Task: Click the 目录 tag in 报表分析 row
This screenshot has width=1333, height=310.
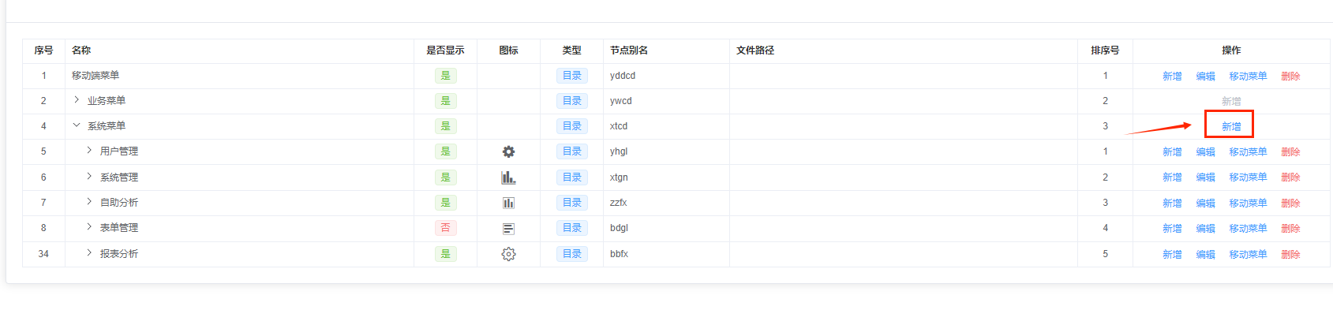Action: coord(571,254)
